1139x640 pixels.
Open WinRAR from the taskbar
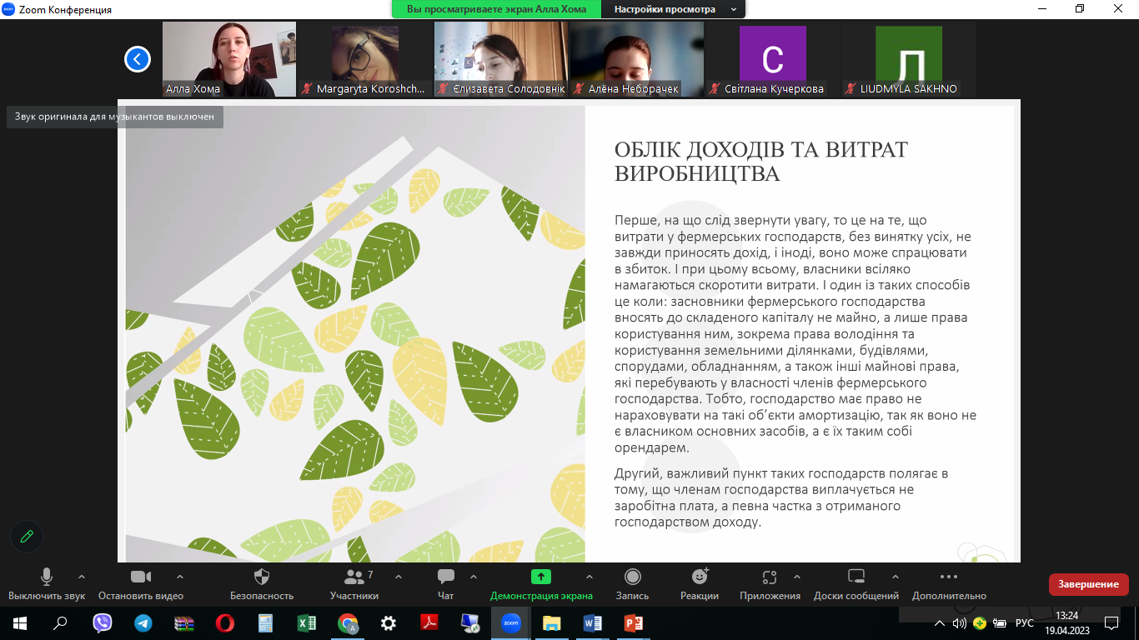[184, 622]
